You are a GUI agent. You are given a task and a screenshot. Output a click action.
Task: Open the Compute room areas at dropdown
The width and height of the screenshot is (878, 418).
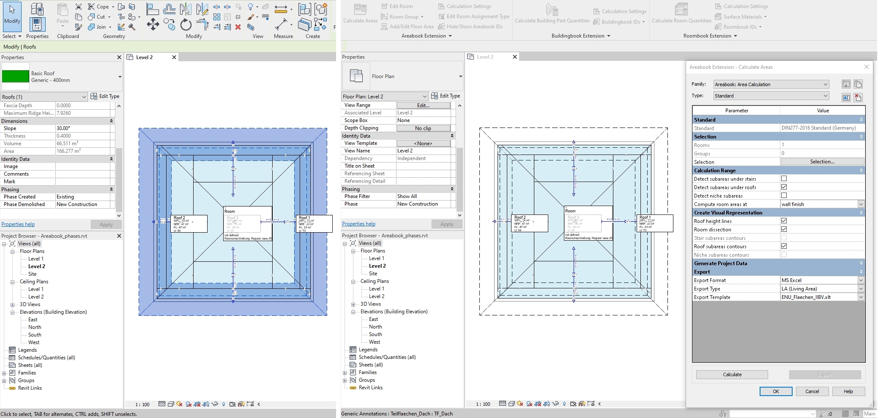pos(861,204)
